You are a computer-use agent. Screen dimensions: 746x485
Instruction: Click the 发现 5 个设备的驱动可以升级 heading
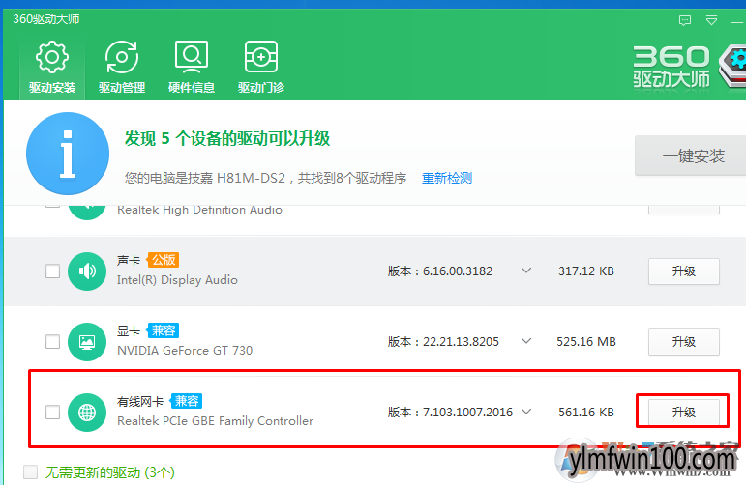(227, 139)
